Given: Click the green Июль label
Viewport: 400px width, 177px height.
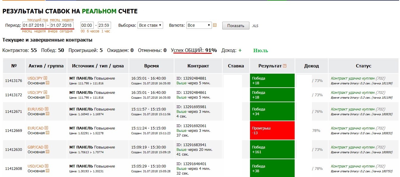Looking at the screenshot, I should tap(261, 50).
